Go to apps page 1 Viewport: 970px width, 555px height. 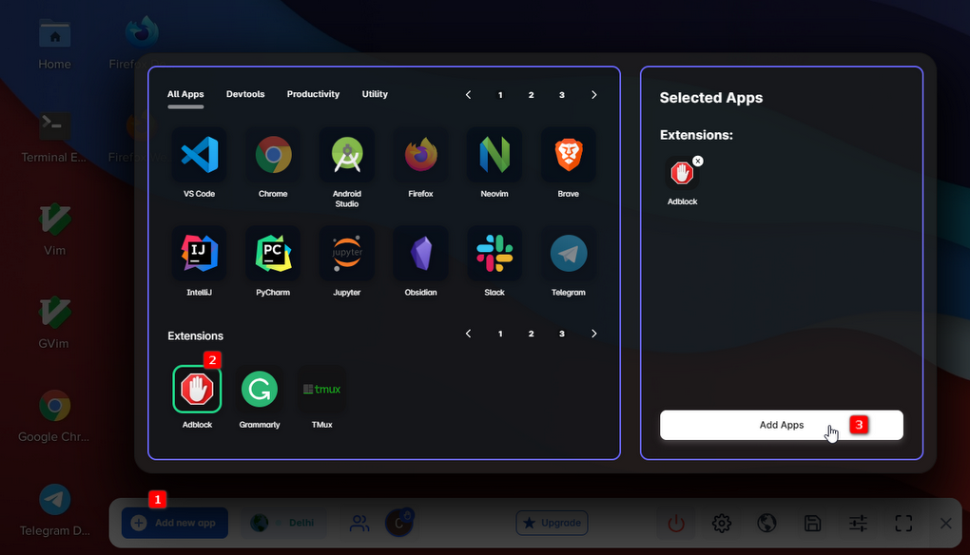pyautogui.click(x=500, y=95)
